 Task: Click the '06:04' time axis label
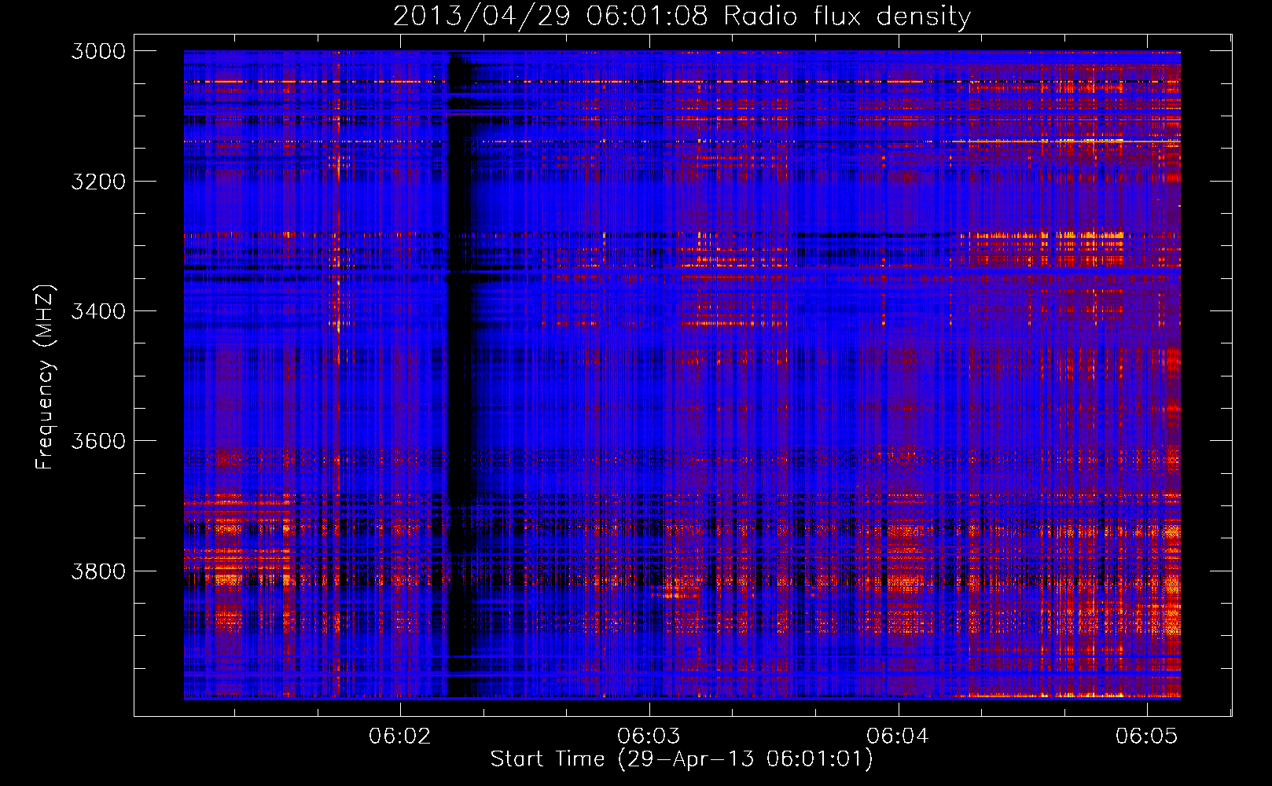tap(898, 736)
